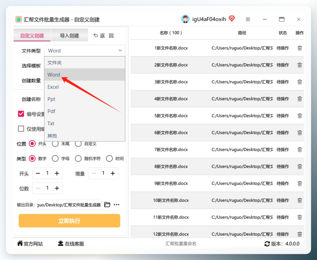Click 待操作 status of 3新文件名称.docx
Image resolution: width=317 pixels, height=260 pixels.
(283, 82)
